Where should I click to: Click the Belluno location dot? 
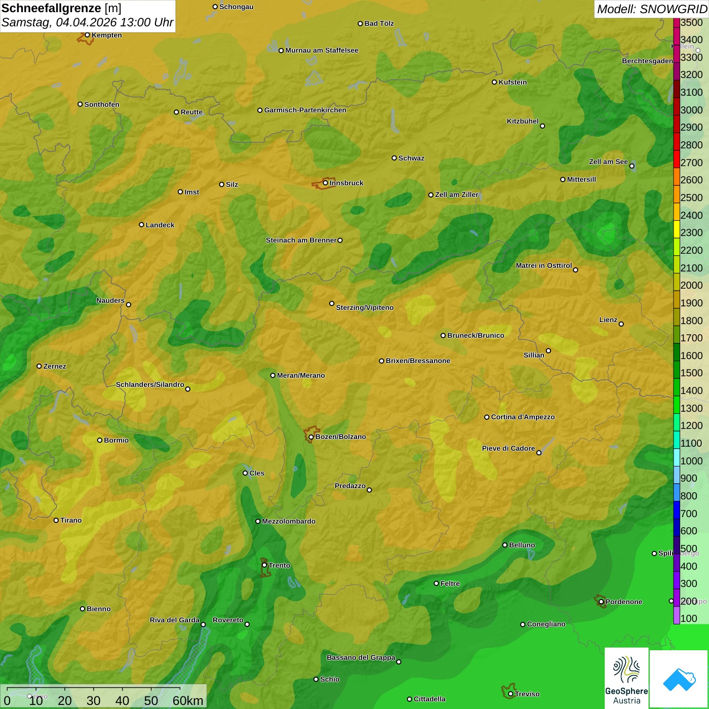(x=504, y=545)
